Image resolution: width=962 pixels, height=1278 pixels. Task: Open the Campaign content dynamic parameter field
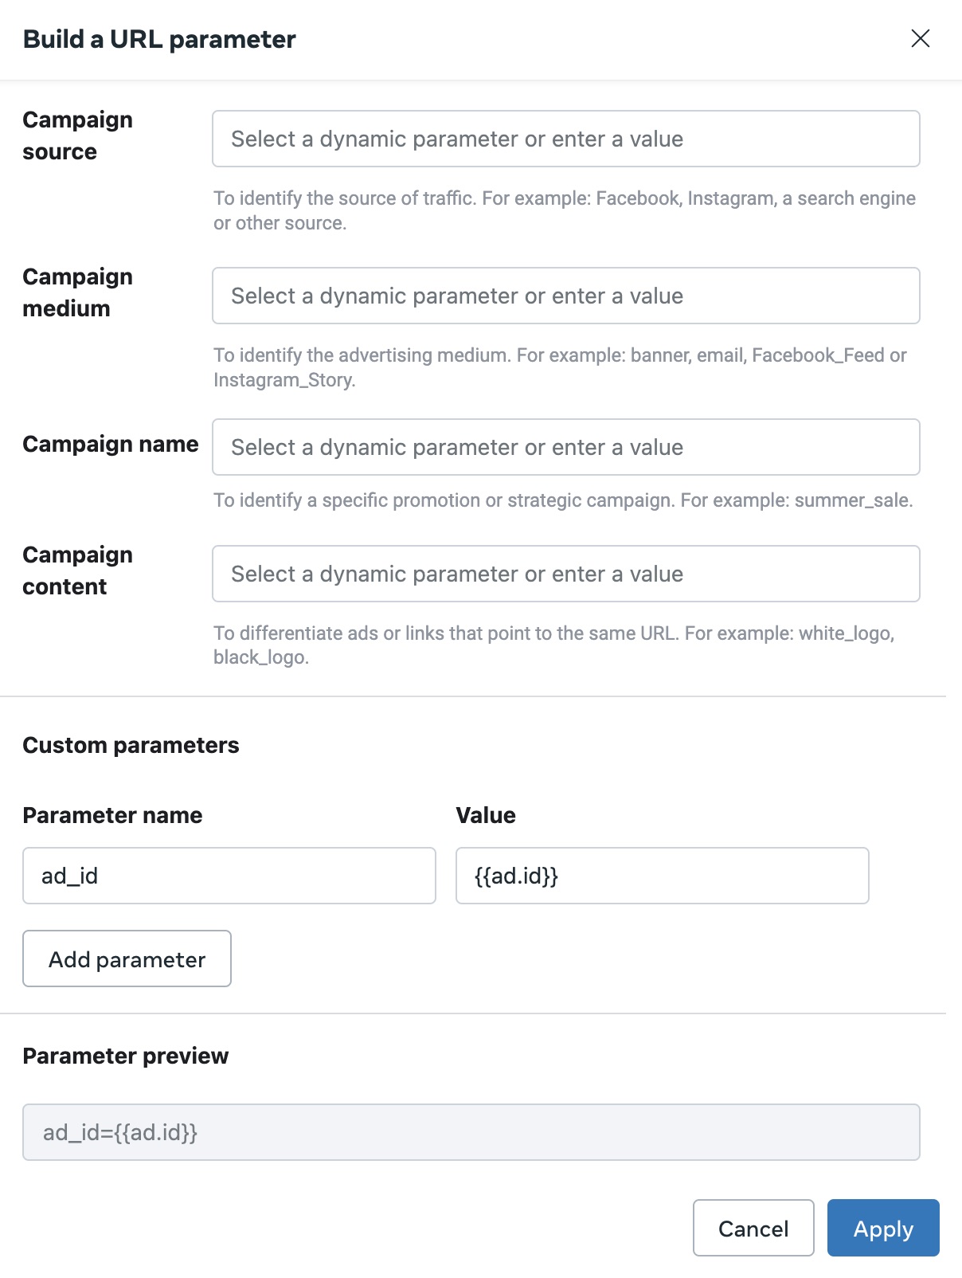click(x=565, y=574)
